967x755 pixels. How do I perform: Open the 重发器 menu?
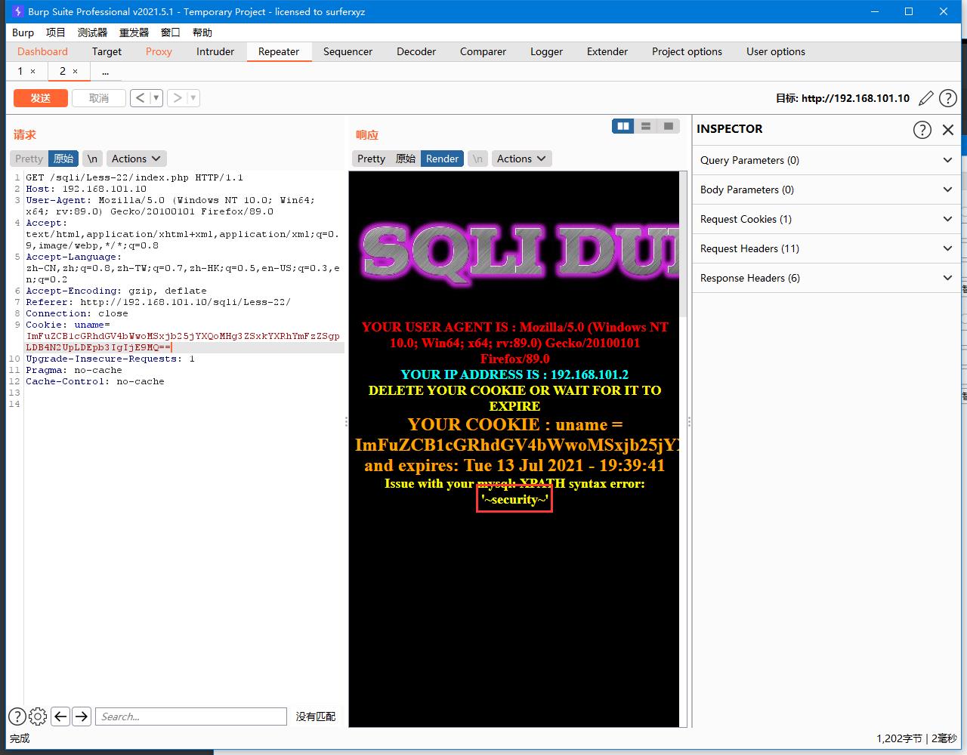pos(134,32)
